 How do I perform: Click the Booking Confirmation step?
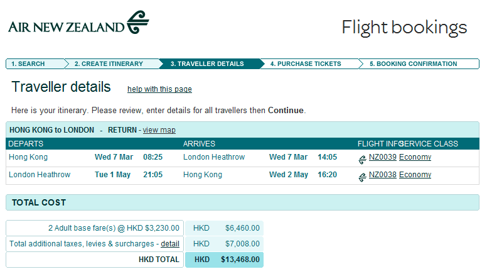[x=413, y=63]
